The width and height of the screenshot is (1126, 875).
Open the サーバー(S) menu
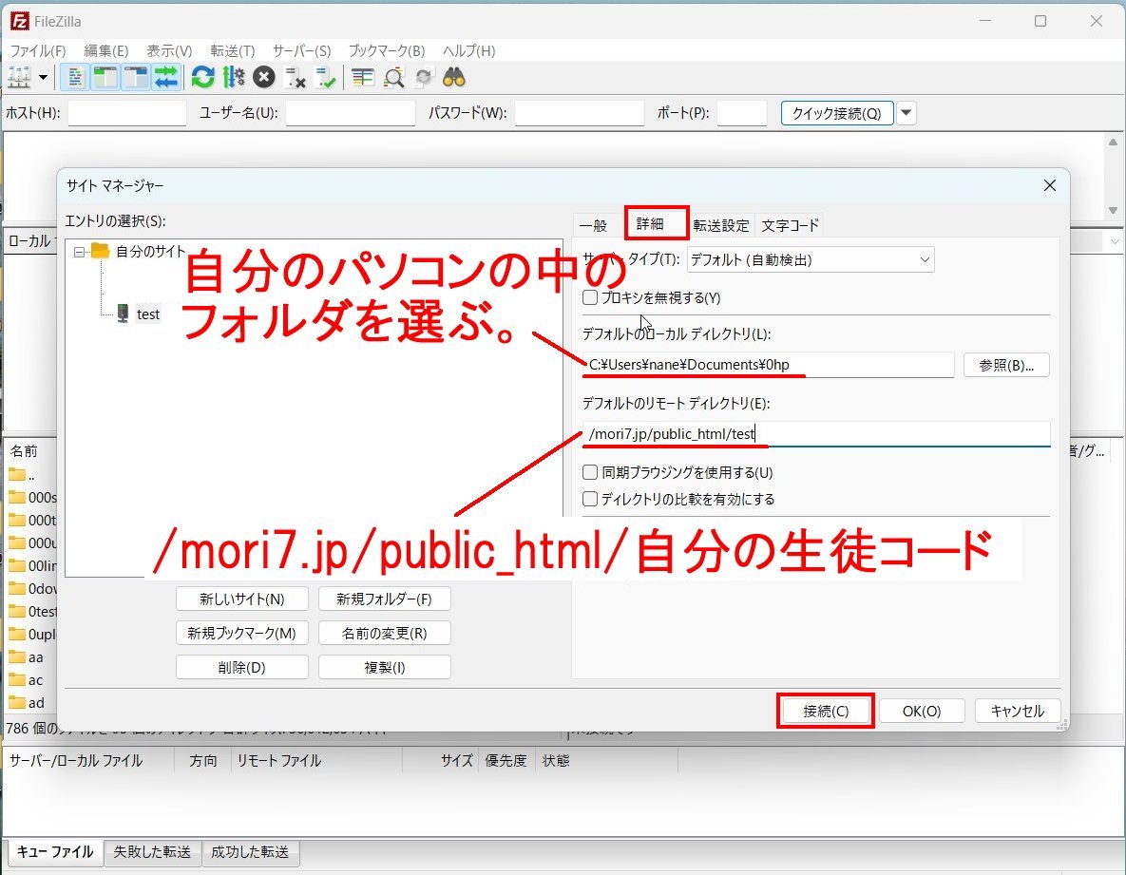(x=301, y=51)
